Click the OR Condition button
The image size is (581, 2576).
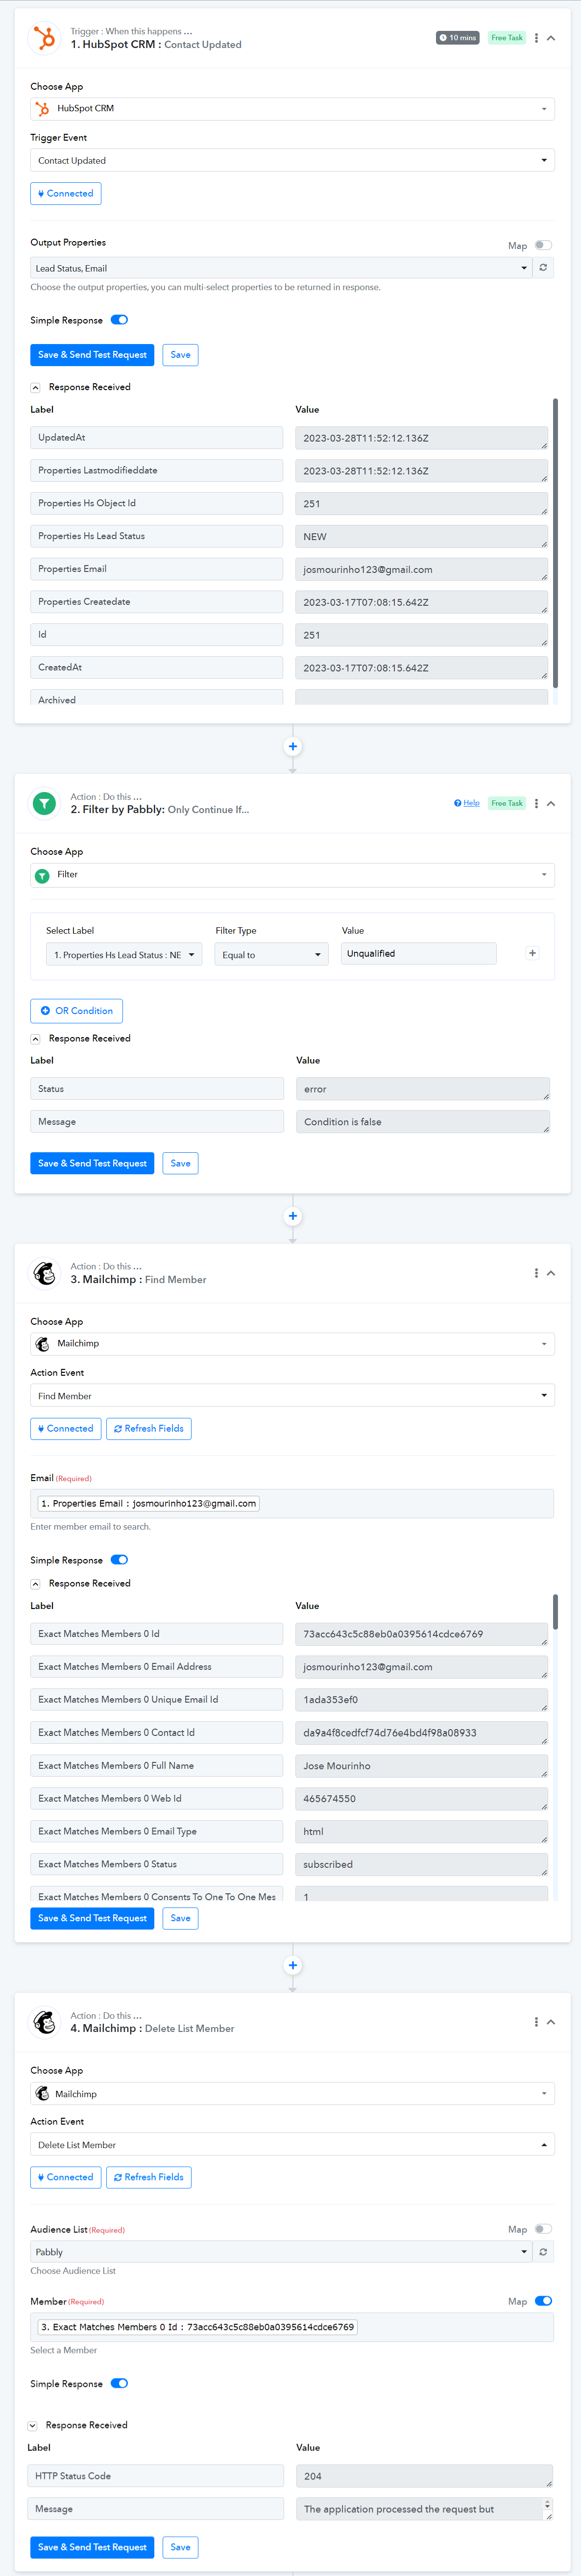pyautogui.click(x=76, y=1011)
